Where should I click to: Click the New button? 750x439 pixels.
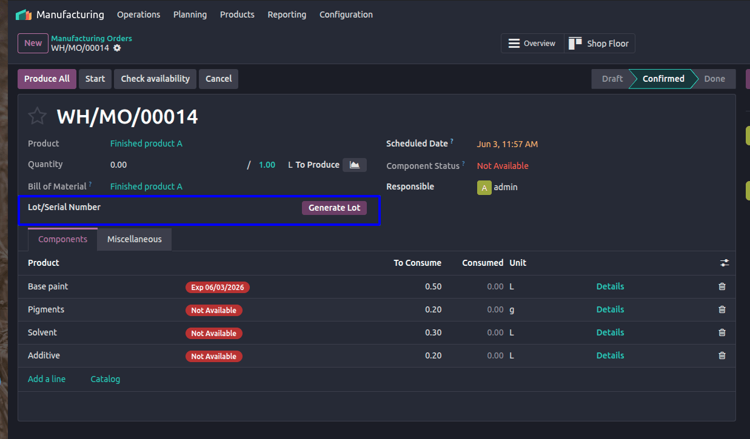point(33,43)
